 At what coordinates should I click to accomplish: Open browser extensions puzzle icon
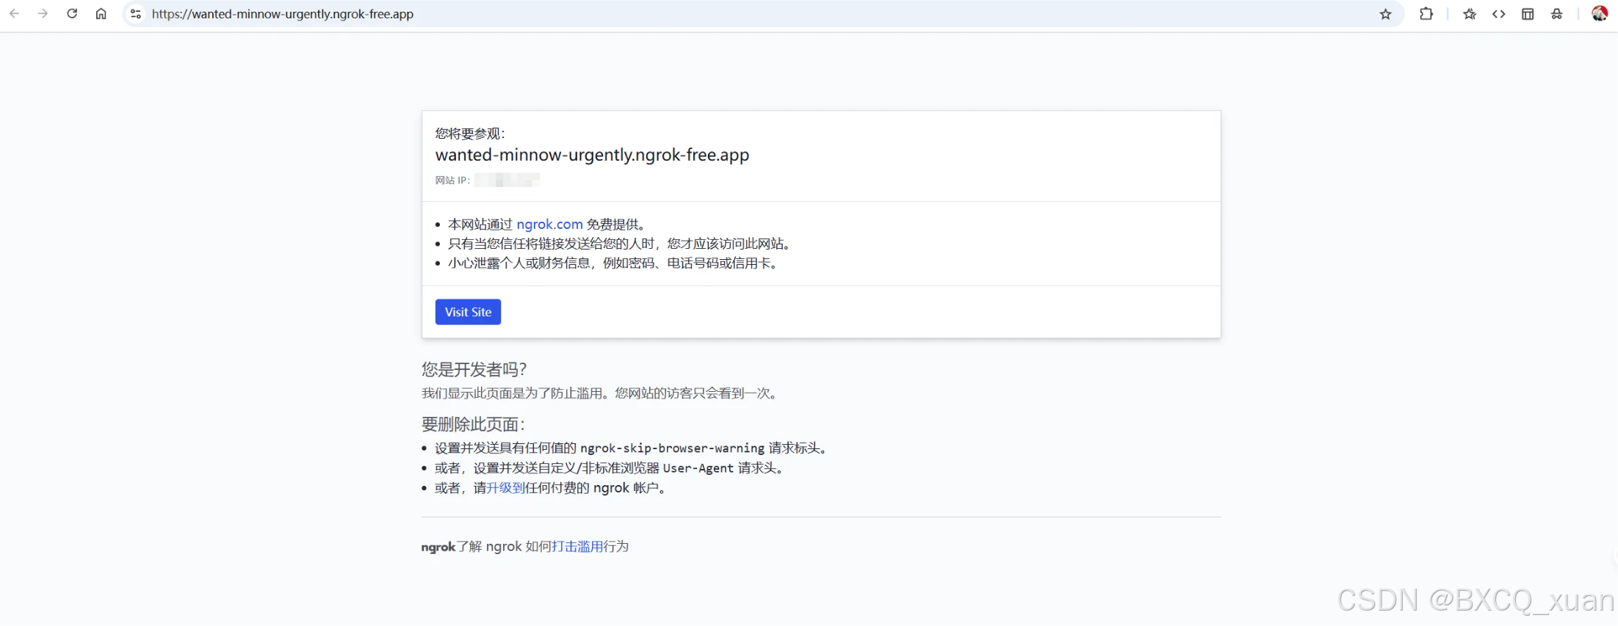pos(1426,14)
